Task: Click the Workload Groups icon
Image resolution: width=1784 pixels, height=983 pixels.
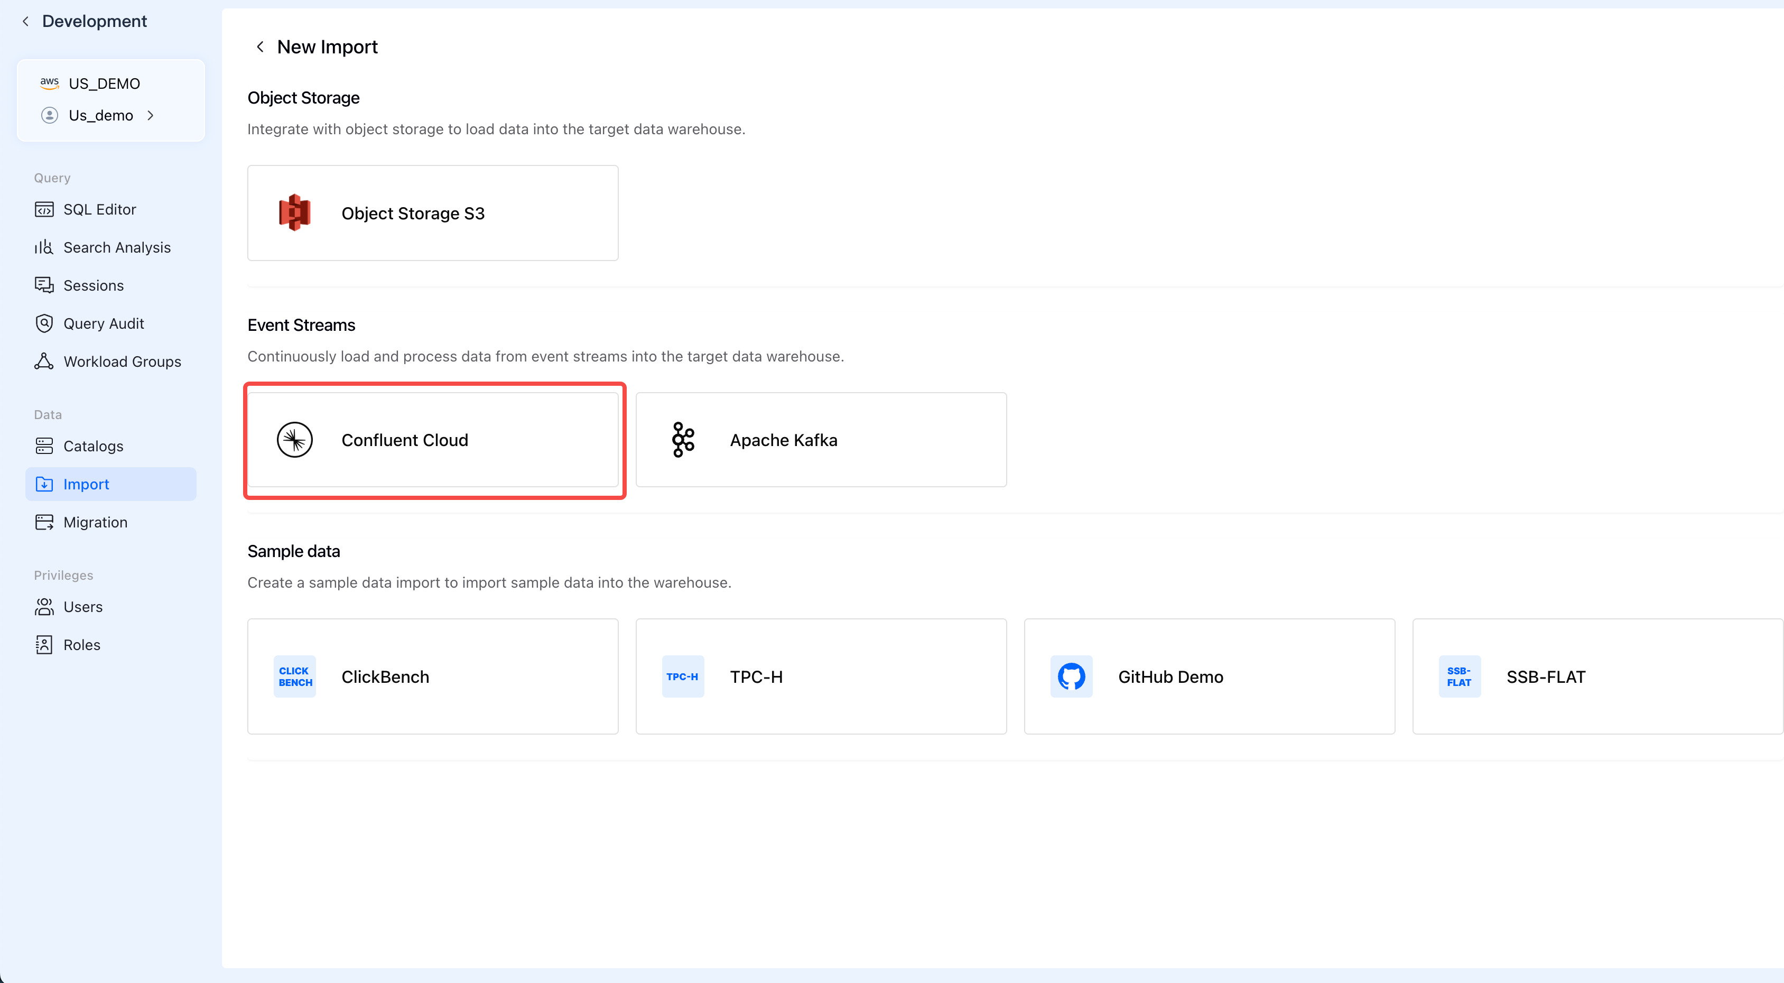Action: tap(44, 361)
